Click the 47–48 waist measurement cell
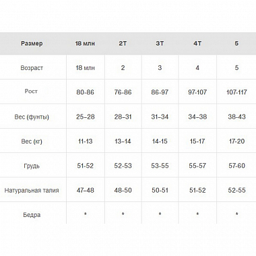 click(x=85, y=190)
